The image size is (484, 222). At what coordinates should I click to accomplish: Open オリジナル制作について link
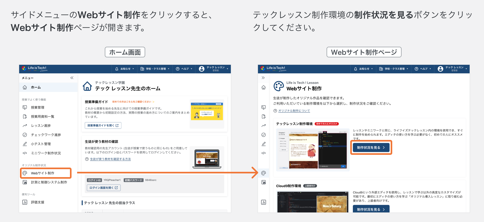point(294,111)
